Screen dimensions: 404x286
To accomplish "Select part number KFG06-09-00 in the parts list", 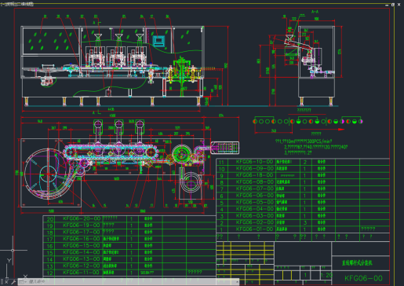I will tap(254, 168).
